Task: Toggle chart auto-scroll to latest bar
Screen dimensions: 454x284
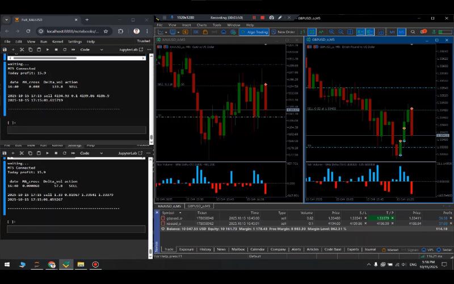Action: pyautogui.click(x=360, y=32)
